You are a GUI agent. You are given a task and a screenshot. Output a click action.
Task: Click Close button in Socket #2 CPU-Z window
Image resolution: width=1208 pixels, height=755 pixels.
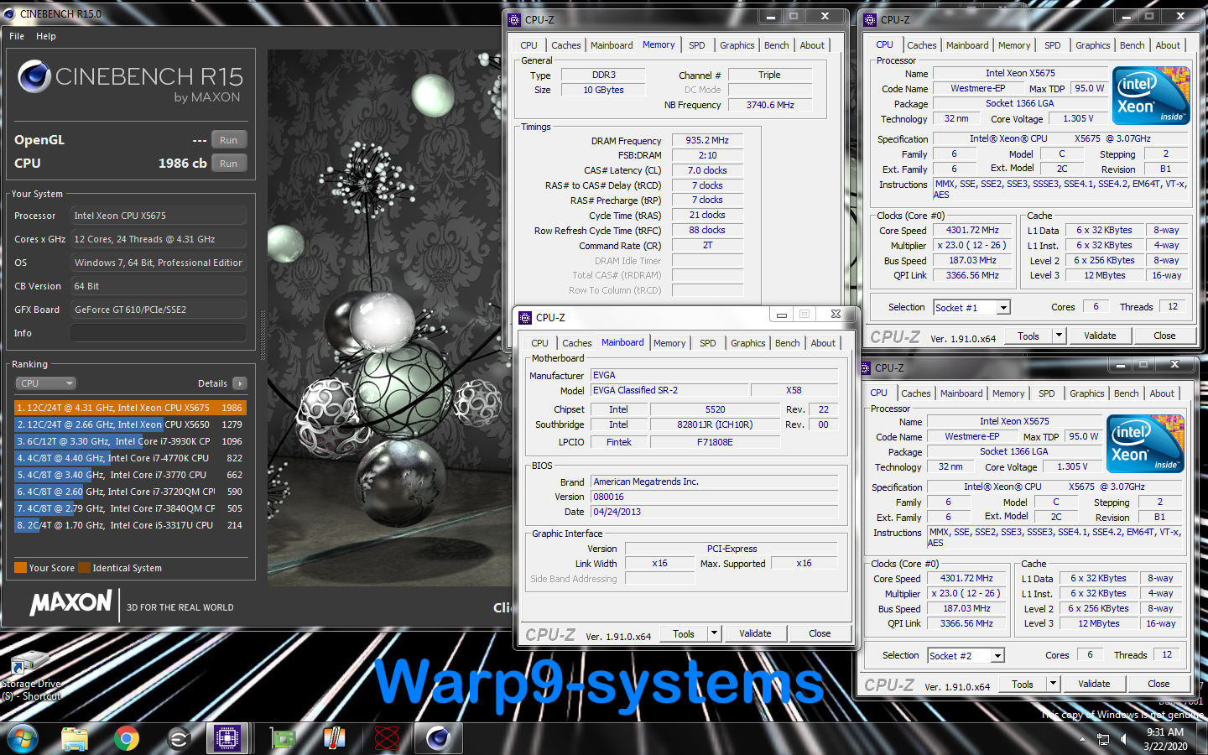pyautogui.click(x=1159, y=684)
